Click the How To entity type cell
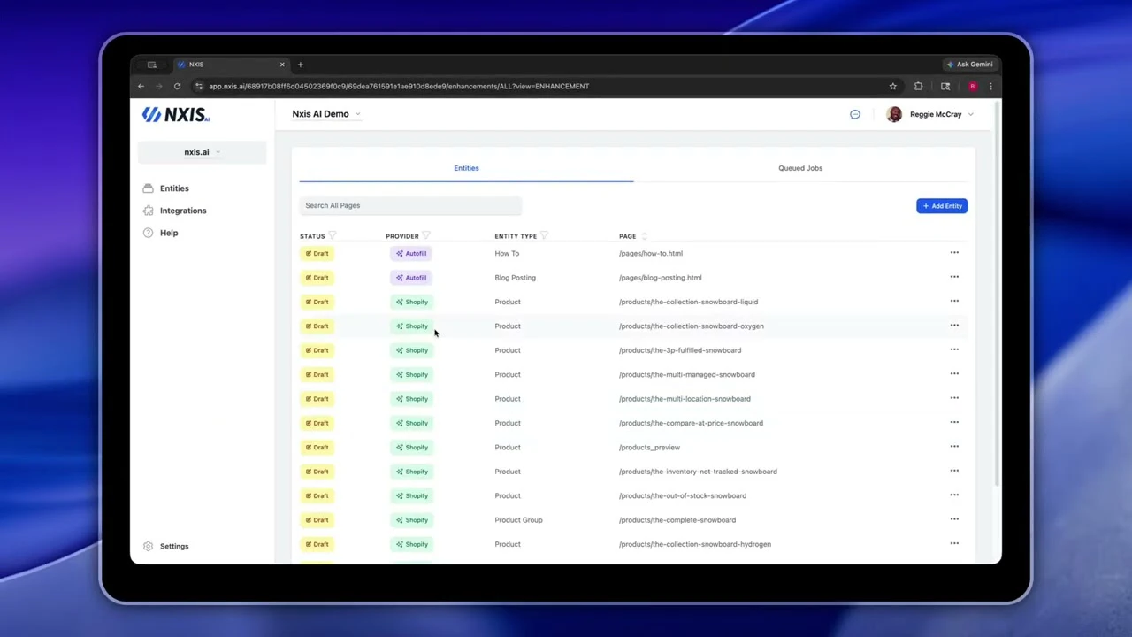Image resolution: width=1132 pixels, height=637 pixels. pyautogui.click(x=507, y=253)
